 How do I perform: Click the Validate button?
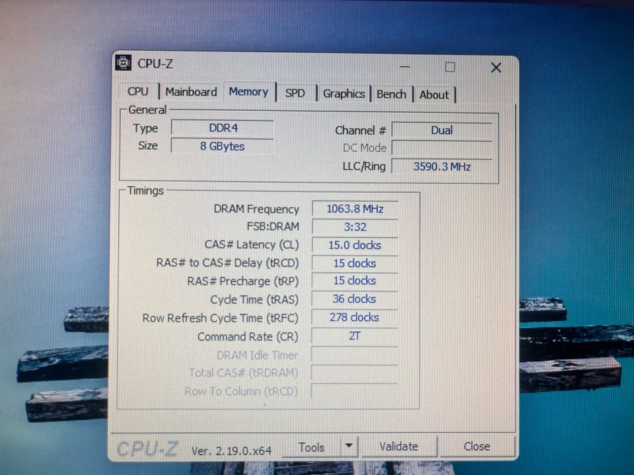(399, 447)
